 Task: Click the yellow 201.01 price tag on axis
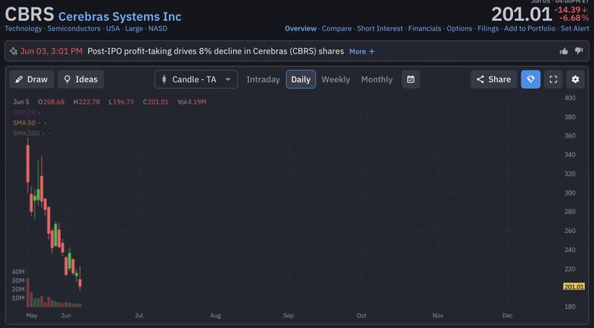coord(574,286)
